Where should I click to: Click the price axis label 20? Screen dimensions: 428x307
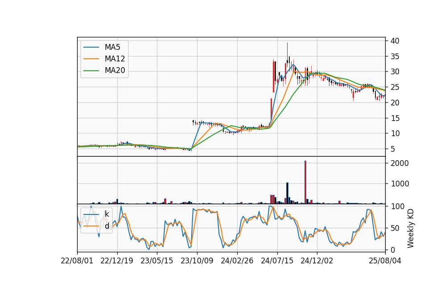pyautogui.click(x=395, y=103)
